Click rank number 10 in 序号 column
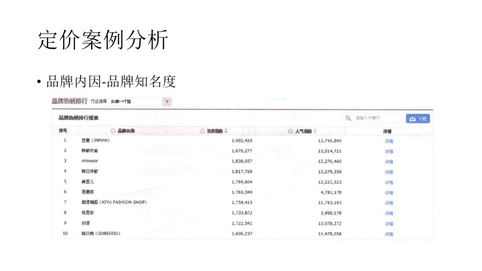 click(x=65, y=234)
